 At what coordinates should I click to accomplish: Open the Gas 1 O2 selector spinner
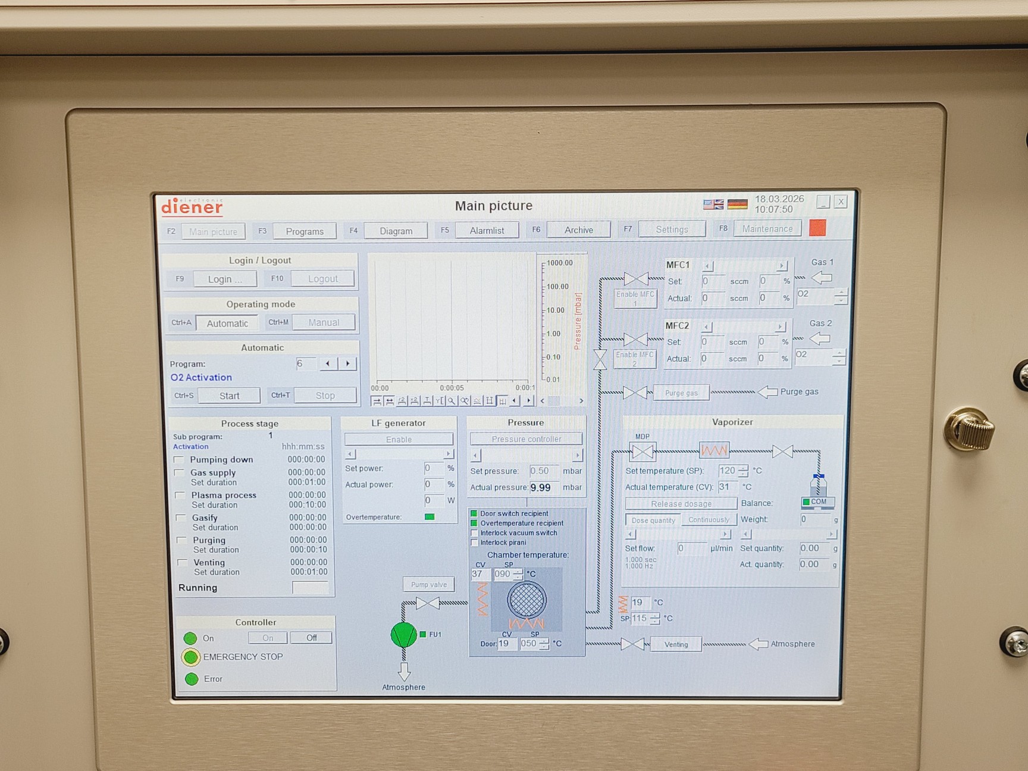click(x=841, y=295)
